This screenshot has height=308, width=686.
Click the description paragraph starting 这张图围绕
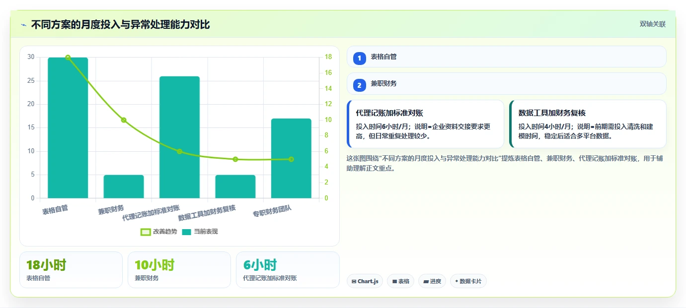click(504, 163)
